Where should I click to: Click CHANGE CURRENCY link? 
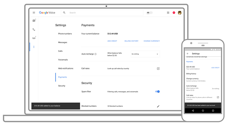[x=152, y=41]
